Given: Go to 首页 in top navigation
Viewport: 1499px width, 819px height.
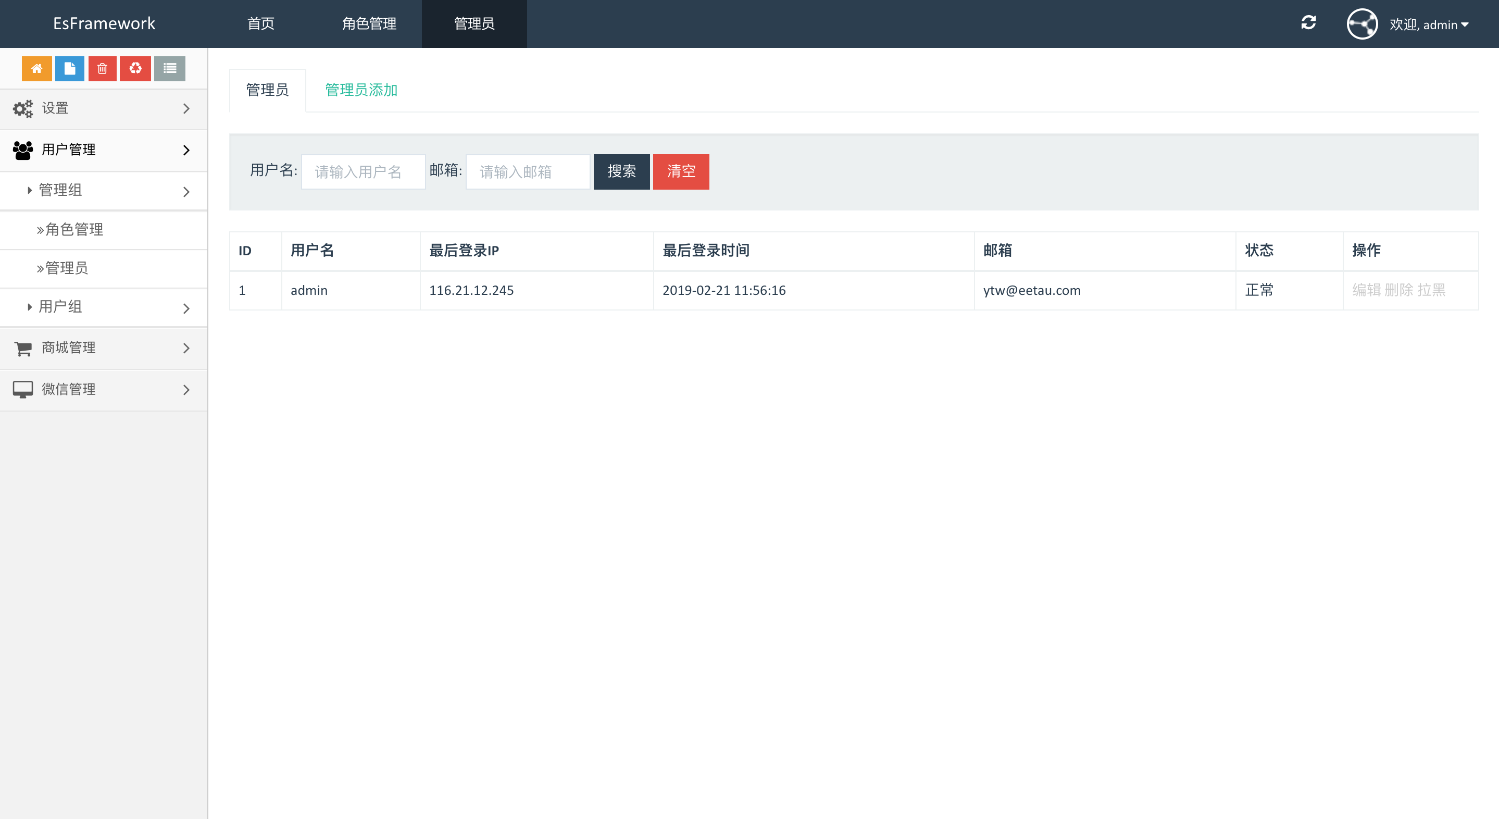Looking at the screenshot, I should coord(261,24).
